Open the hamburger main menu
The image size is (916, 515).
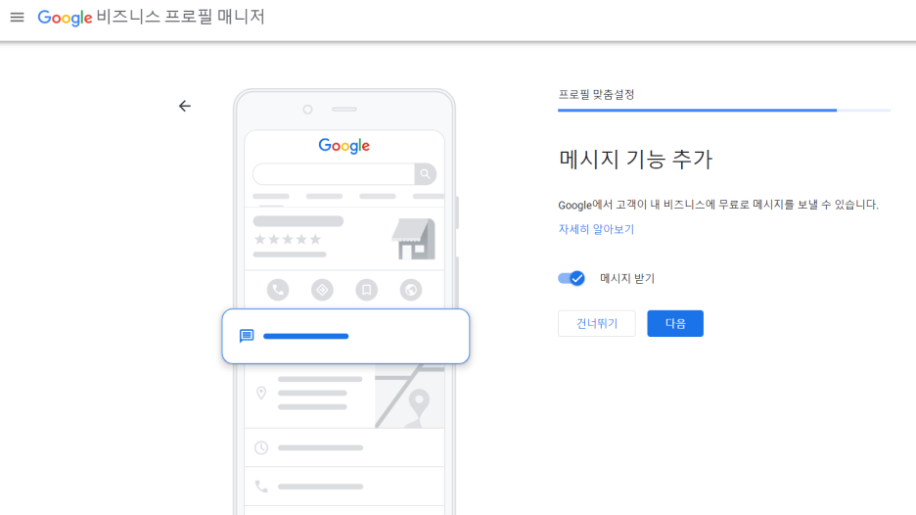click(x=17, y=17)
